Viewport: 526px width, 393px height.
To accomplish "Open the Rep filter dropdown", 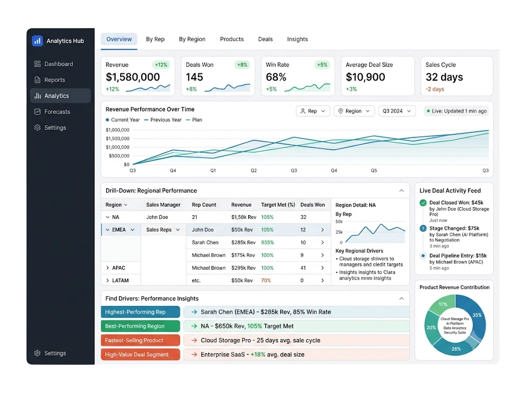I will coord(313,111).
